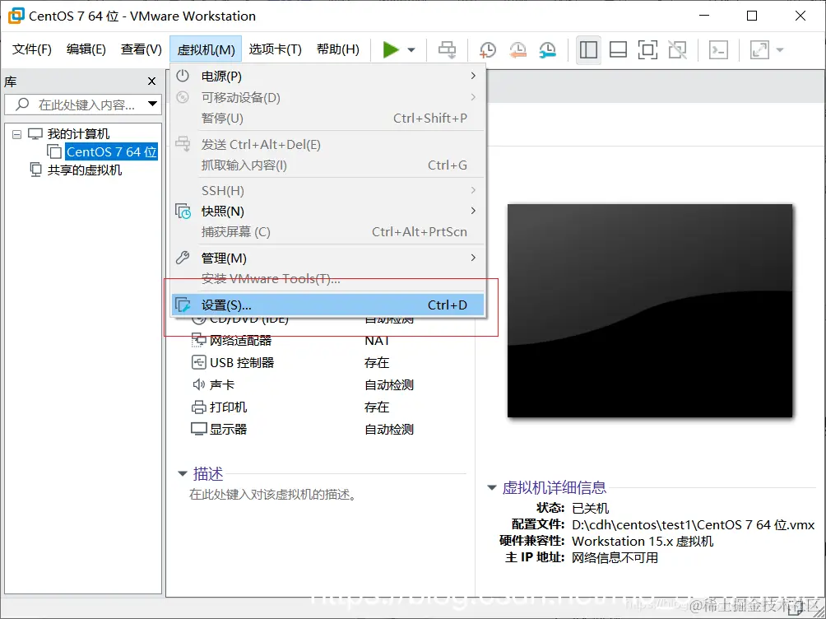Collapse the 虚拟机详细信息 section

491,487
